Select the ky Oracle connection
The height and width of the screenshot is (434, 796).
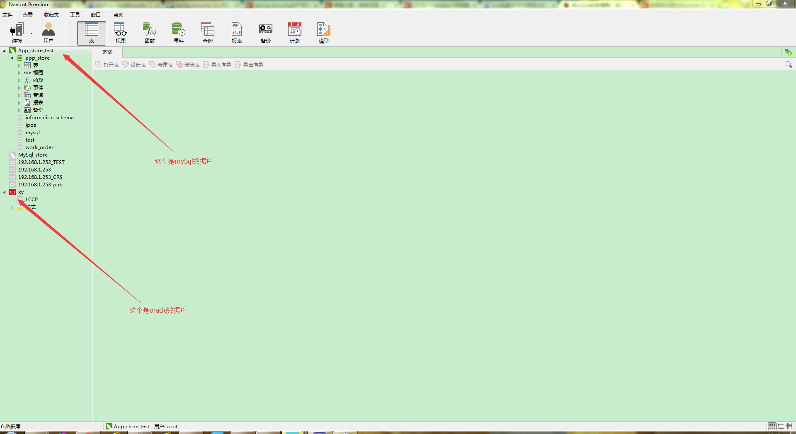pyautogui.click(x=21, y=192)
